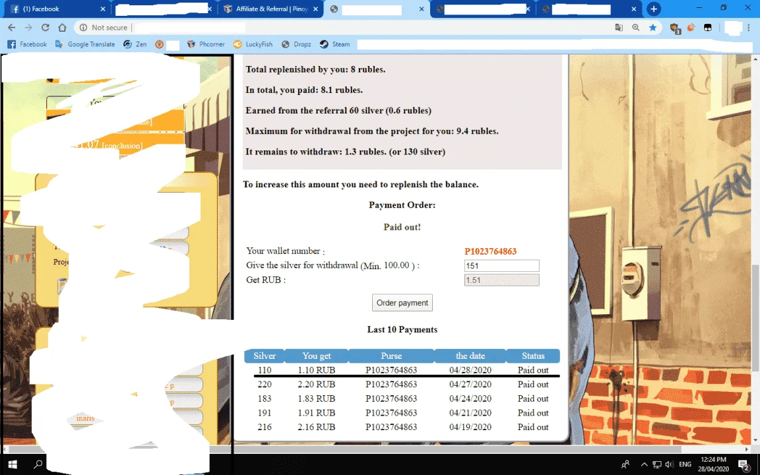Close the currently active tab
The width and height of the screenshot is (760, 475).
click(x=422, y=9)
